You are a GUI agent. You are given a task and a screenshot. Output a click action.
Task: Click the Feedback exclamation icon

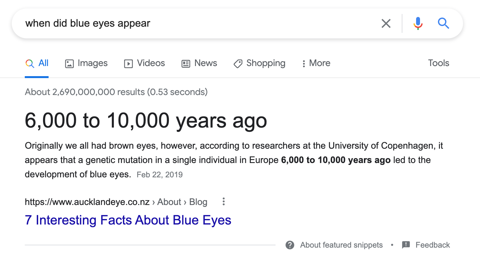click(406, 245)
